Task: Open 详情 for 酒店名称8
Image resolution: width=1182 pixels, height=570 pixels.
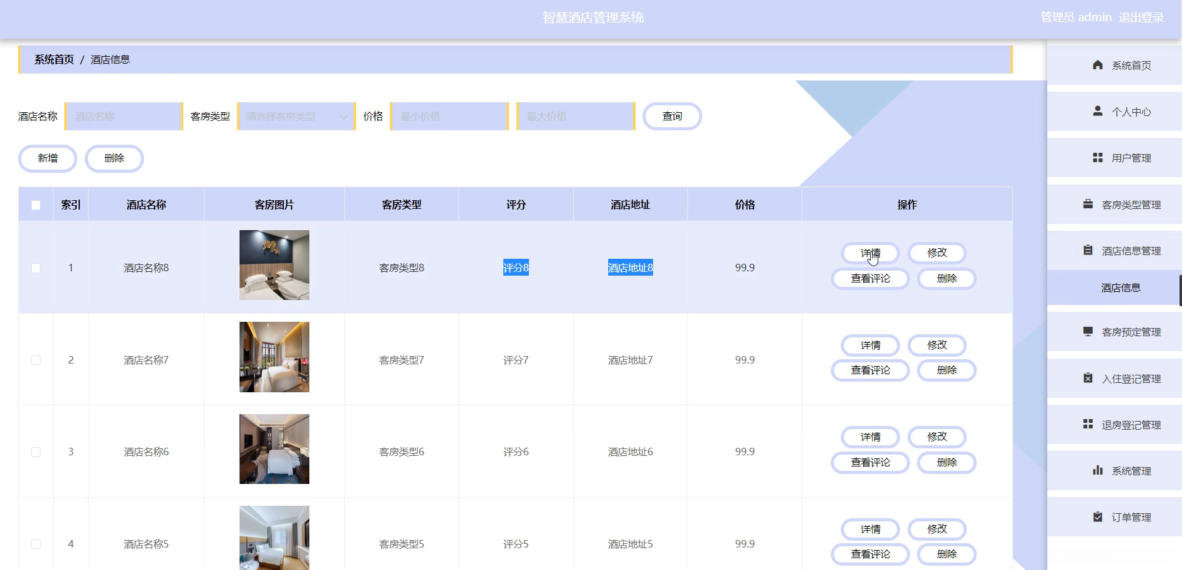Action: [x=871, y=253]
